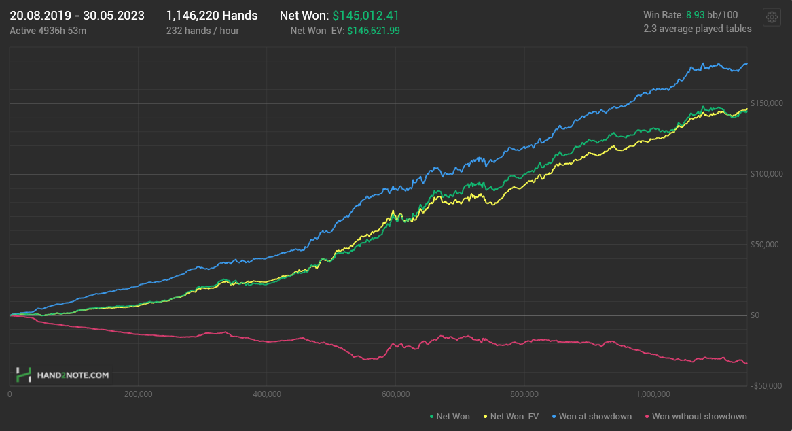Click the 2.3 average played tables text
The height and width of the screenshot is (431, 792).
click(x=698, y=29)
